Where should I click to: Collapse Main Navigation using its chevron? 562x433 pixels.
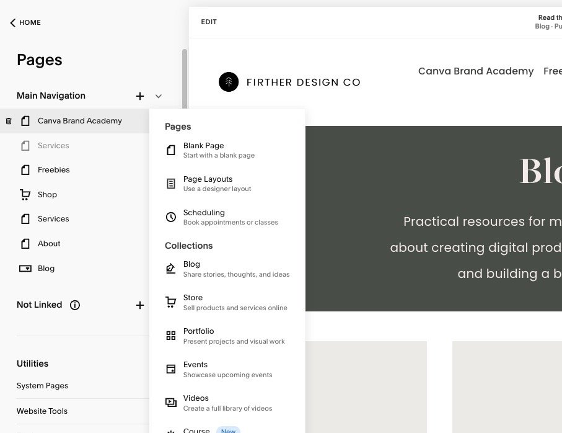(159, 96)
